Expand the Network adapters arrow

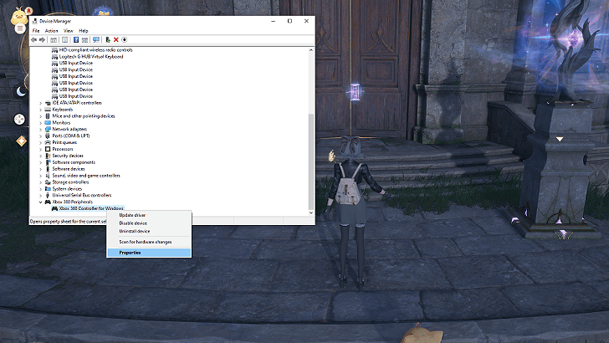(x=40, y=130)
